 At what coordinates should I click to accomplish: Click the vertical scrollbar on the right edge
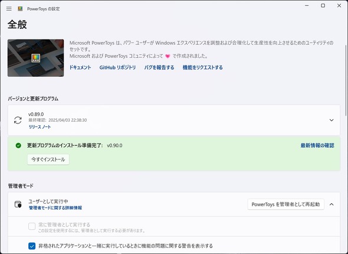click(x=346, y=80)
